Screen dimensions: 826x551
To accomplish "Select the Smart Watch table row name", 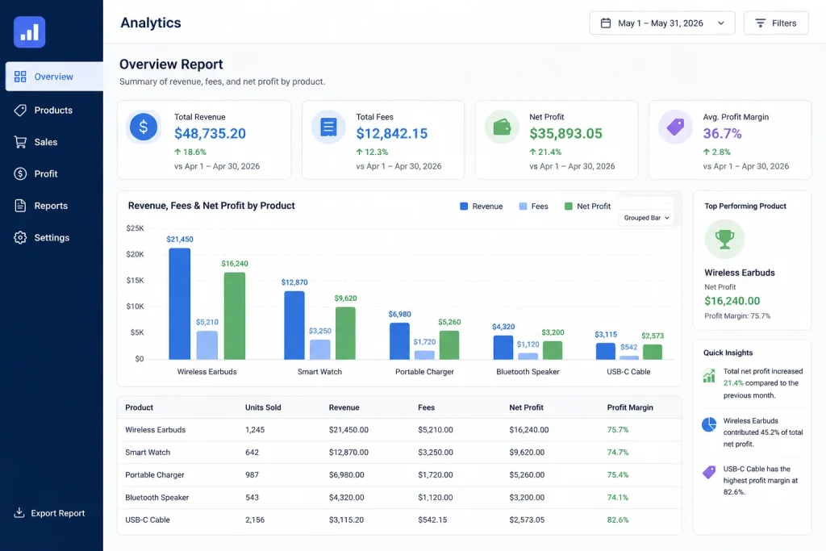I will [148, 453].
